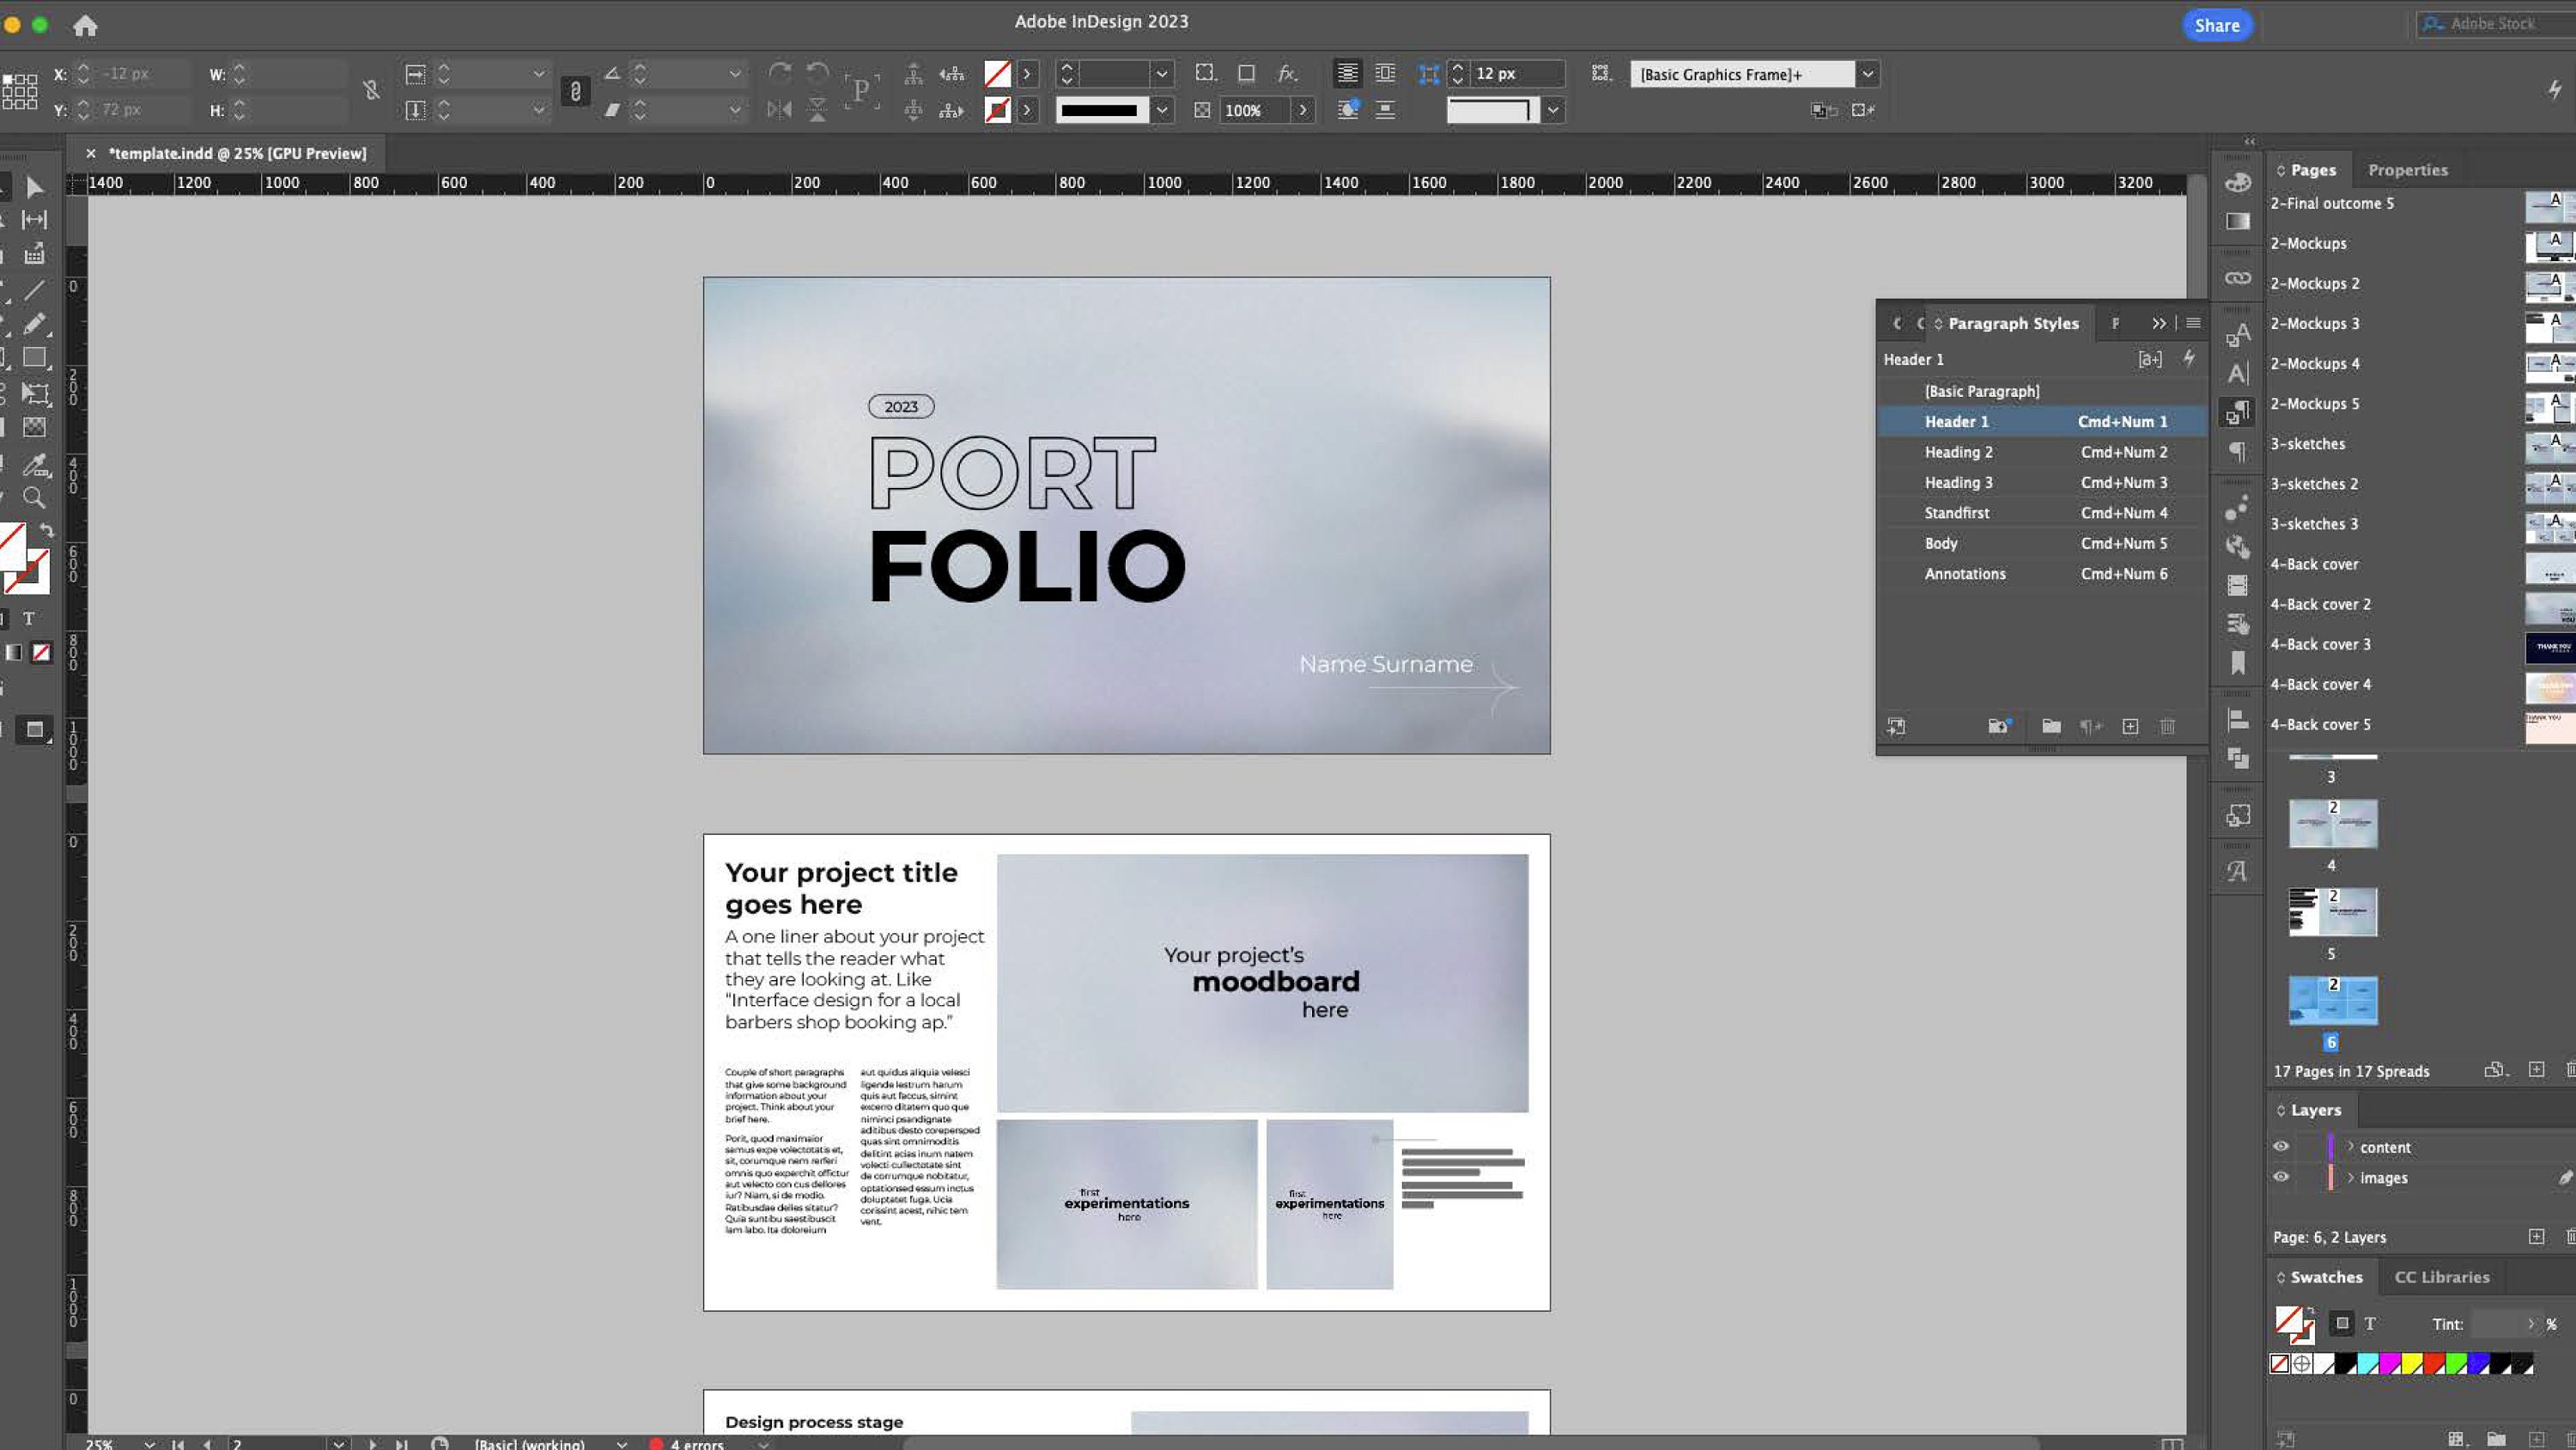Click the Share button
The height and width of the screenshot is (1450, 2576).
[x=2217, y=24]
